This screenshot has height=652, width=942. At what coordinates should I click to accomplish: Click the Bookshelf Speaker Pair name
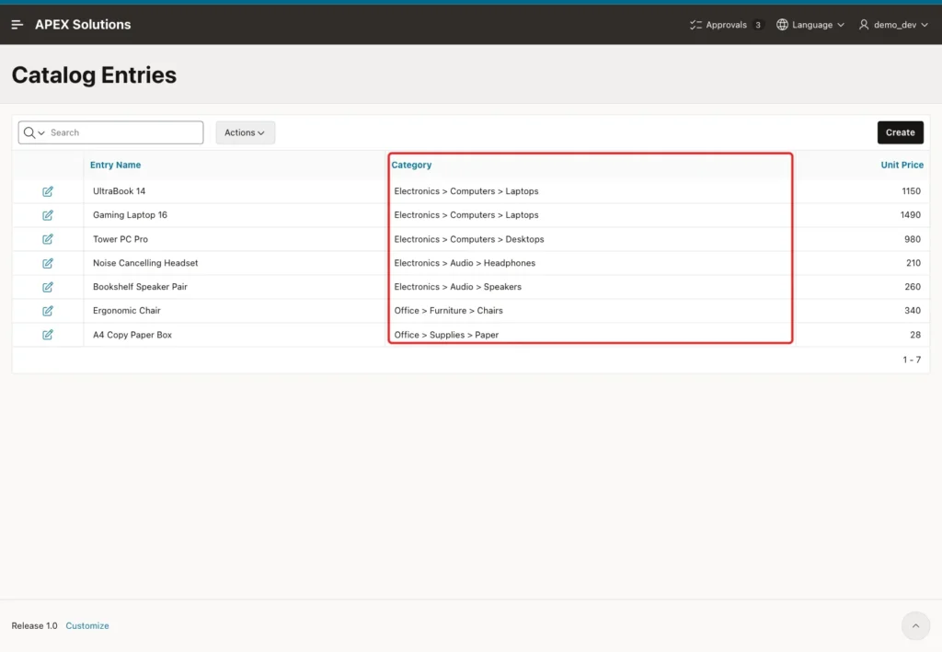[x=140, y=287]
